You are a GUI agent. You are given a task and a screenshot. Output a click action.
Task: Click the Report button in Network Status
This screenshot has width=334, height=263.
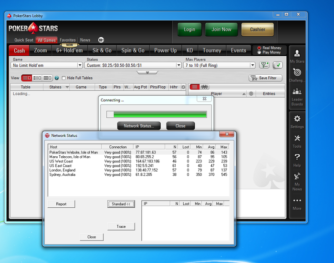(x=61, y=204)
